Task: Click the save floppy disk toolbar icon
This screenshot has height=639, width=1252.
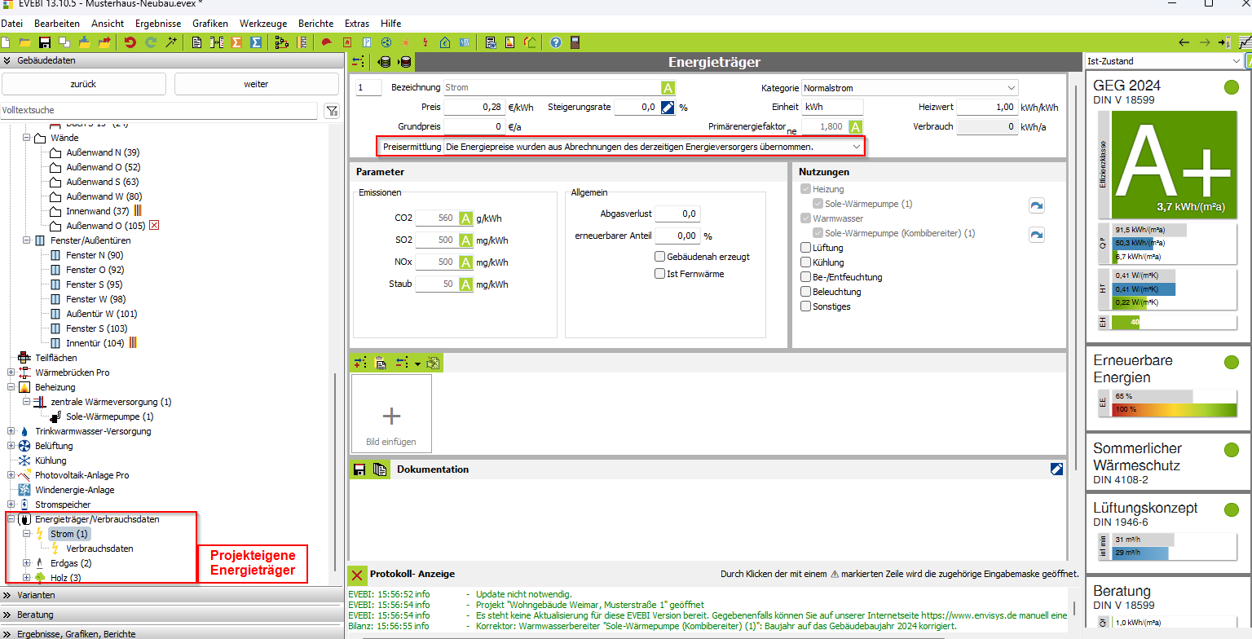Action: 45,42
